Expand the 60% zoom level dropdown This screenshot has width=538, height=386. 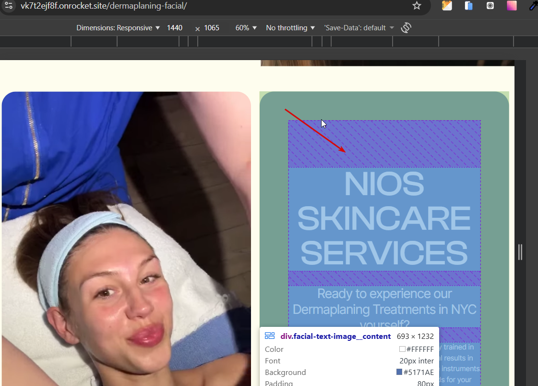pyautogui.click(x=246, y=28)
